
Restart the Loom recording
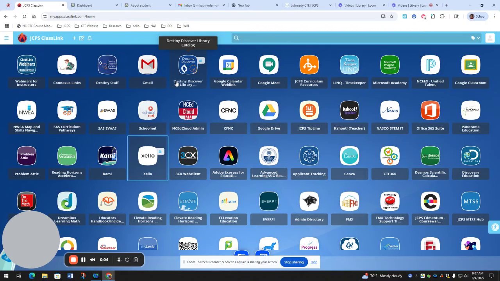(x=127, y=260)
